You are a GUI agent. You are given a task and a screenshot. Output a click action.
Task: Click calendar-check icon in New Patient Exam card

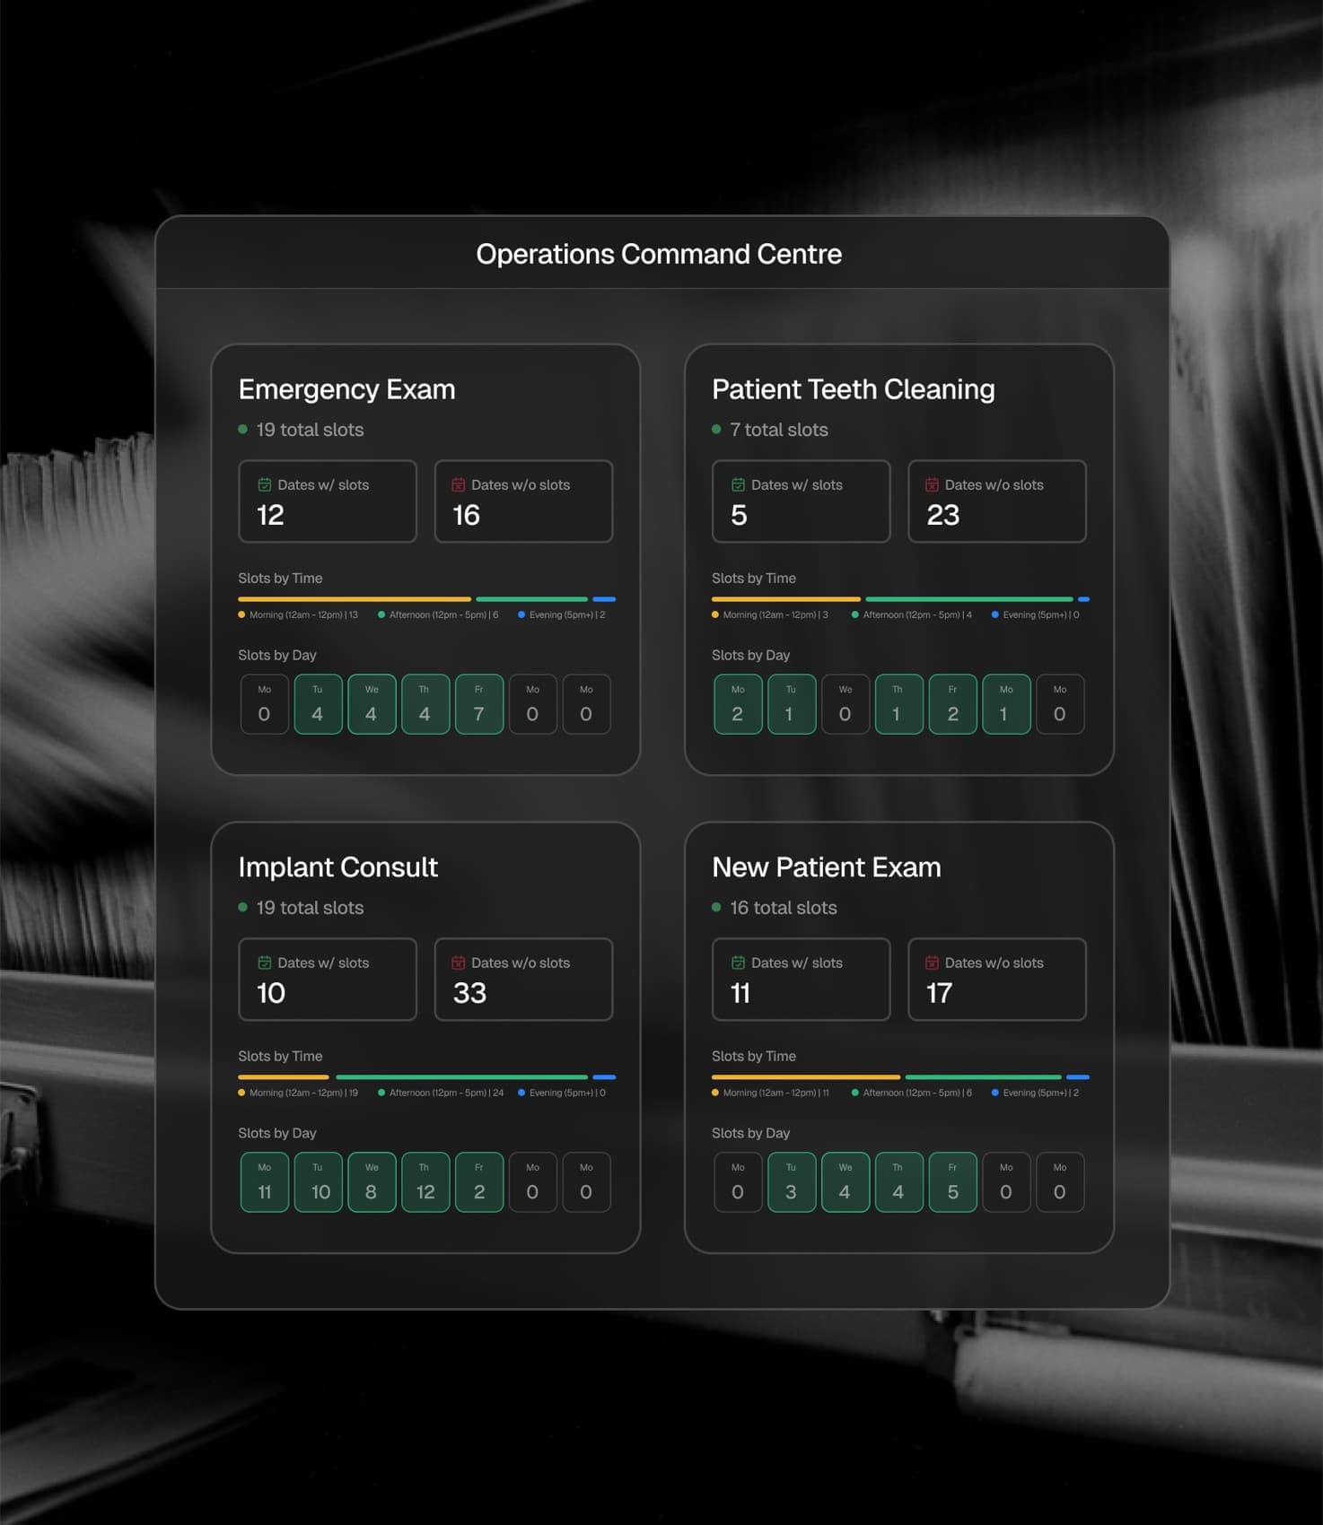click(738, 963)
